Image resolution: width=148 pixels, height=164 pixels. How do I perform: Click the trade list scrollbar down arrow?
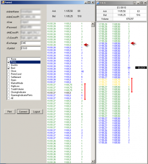tap(93, 162)
